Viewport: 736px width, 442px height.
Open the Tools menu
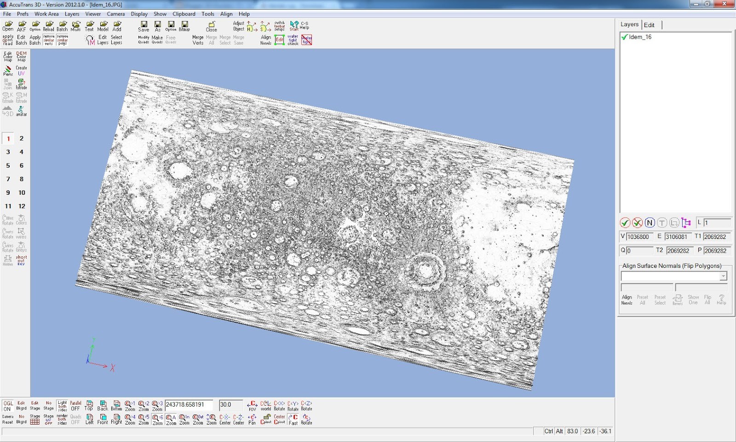207,14
